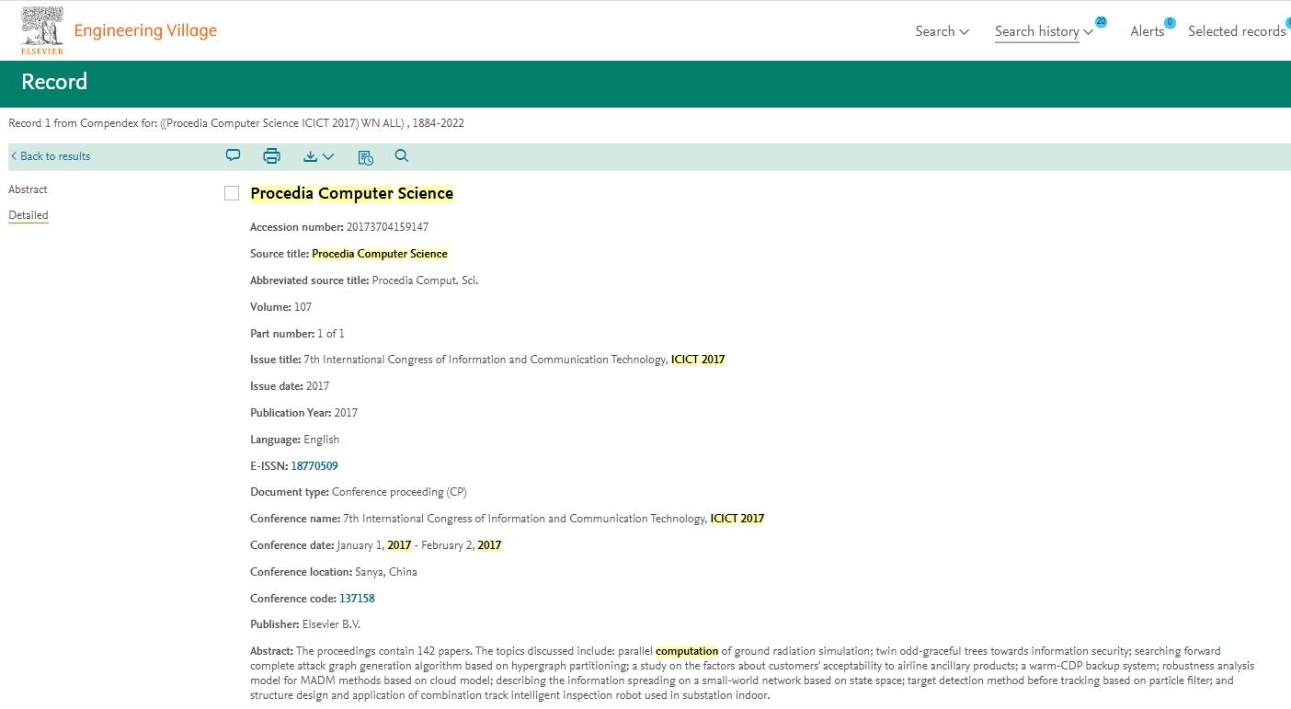Click the Part number value 1 of 1

331,334
